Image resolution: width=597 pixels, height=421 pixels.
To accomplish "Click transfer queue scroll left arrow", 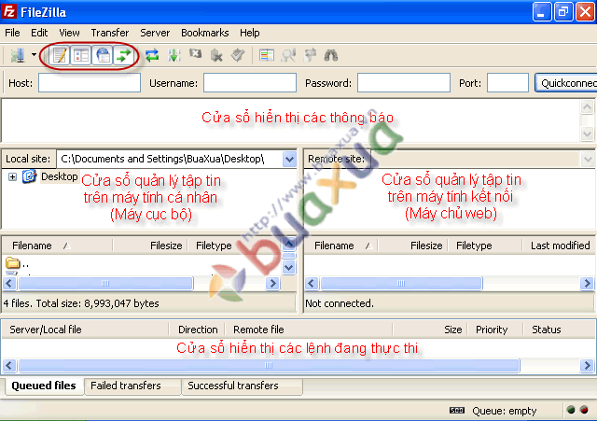I will click(x=9, y=365).
